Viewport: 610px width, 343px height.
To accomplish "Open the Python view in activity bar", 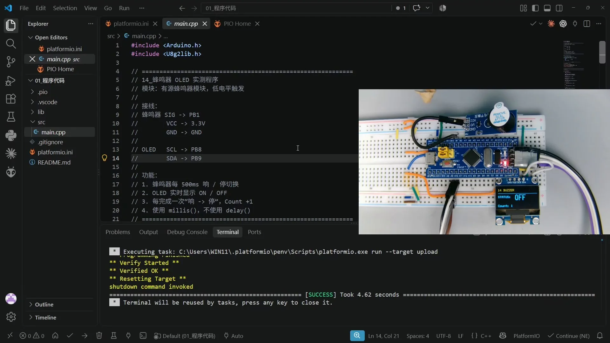I will coord(11,135).
